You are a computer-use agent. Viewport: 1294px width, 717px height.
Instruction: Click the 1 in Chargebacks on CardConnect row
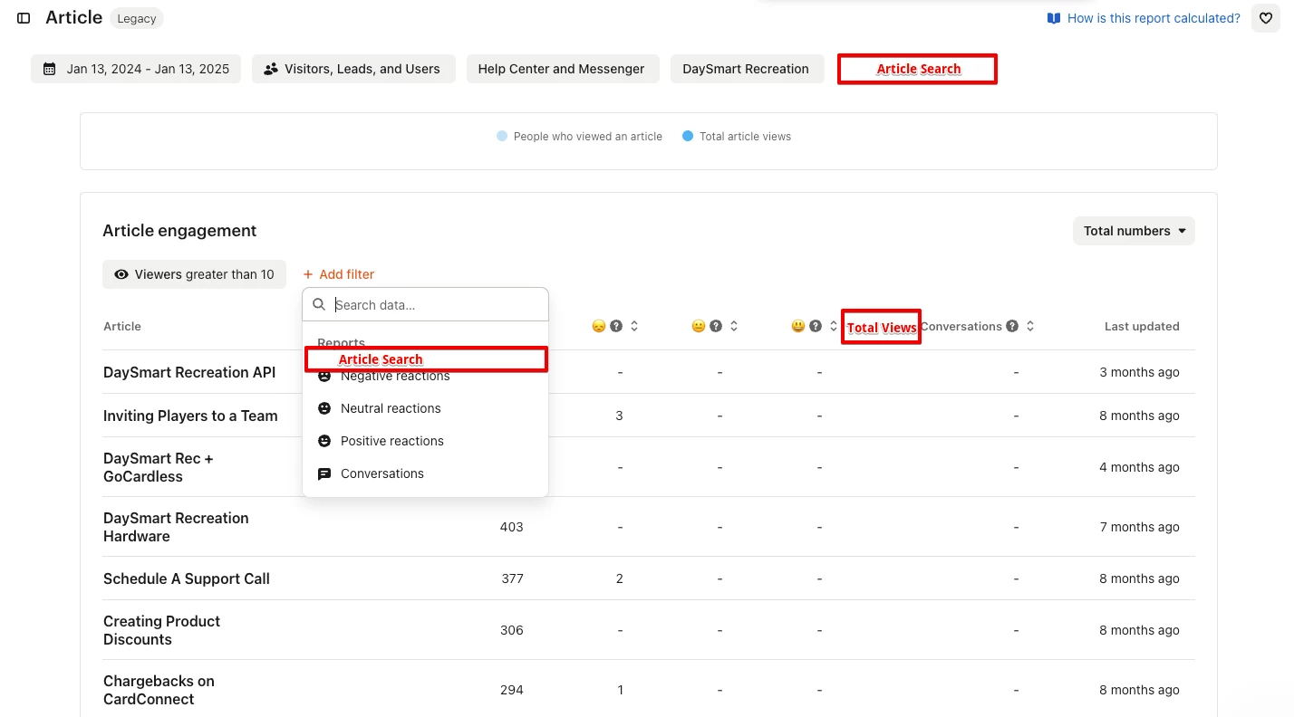620,690
